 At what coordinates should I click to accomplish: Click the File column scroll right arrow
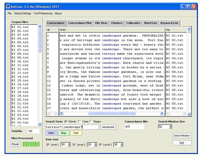[184, 113]
